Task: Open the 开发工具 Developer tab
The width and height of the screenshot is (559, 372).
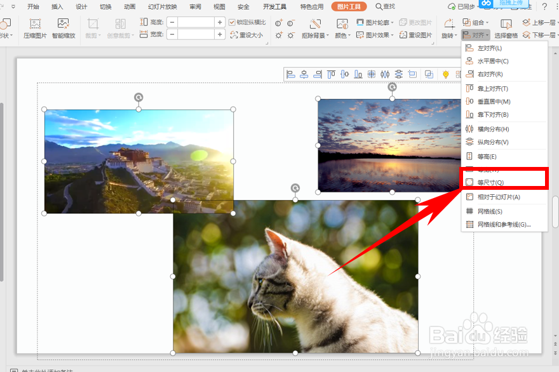Action: [x=274, y=6]
